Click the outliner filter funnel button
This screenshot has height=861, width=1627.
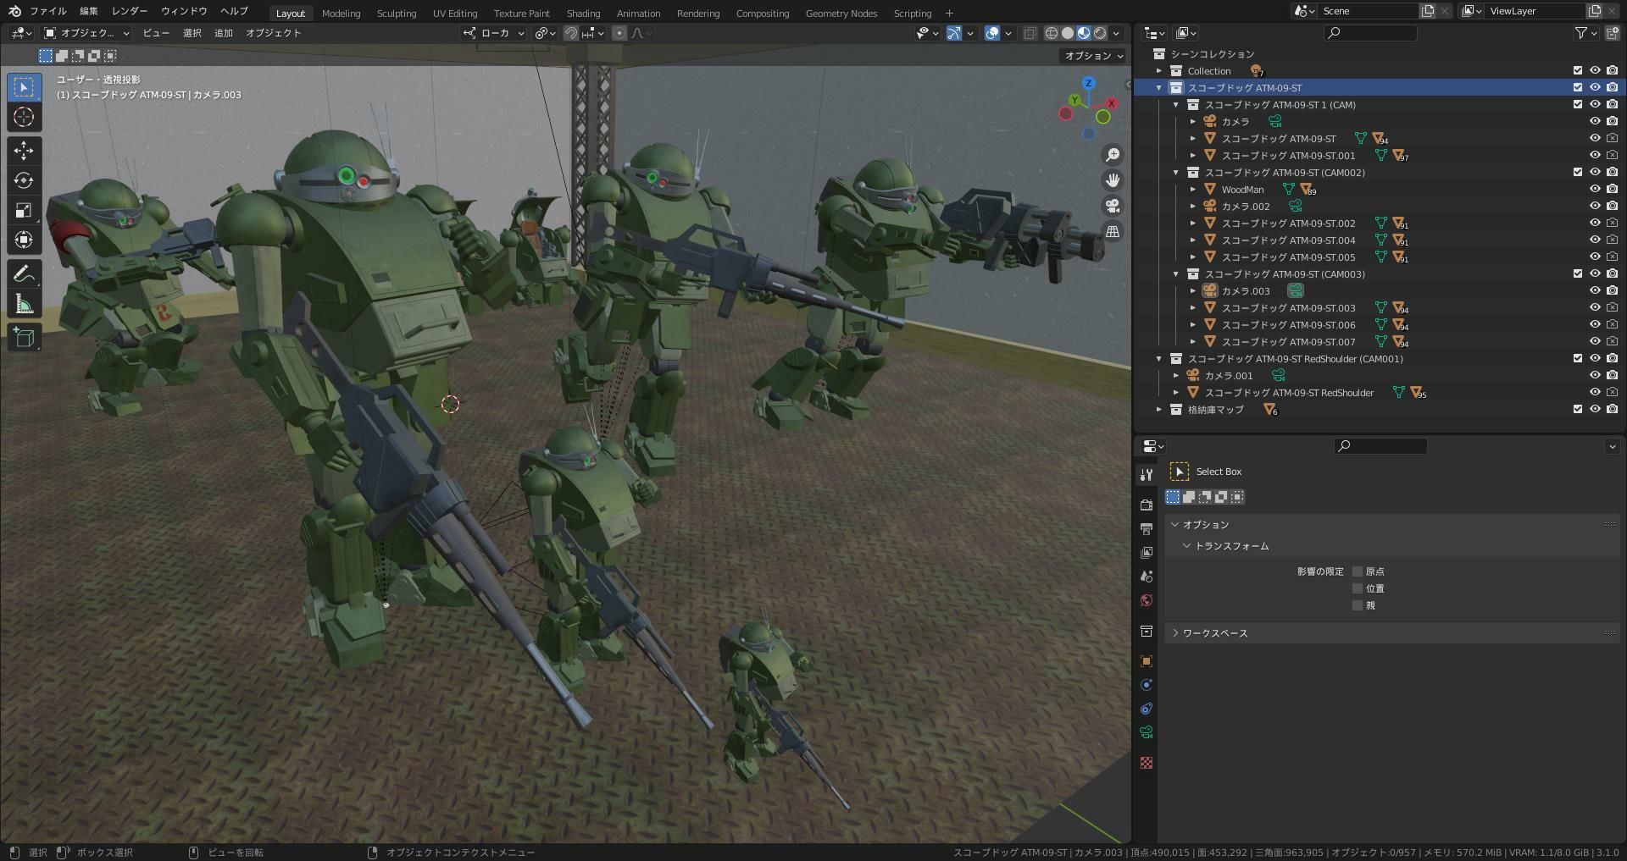1585,33
